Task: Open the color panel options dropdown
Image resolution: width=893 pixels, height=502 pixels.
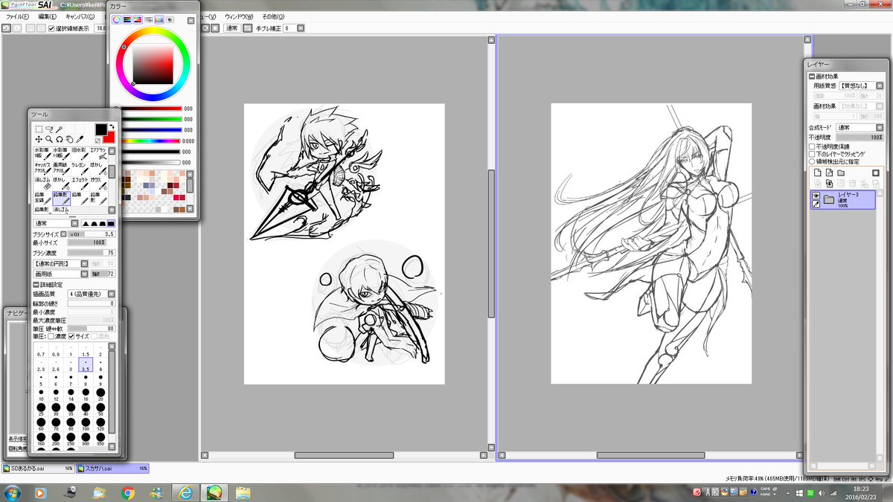Action: (191, 20)
